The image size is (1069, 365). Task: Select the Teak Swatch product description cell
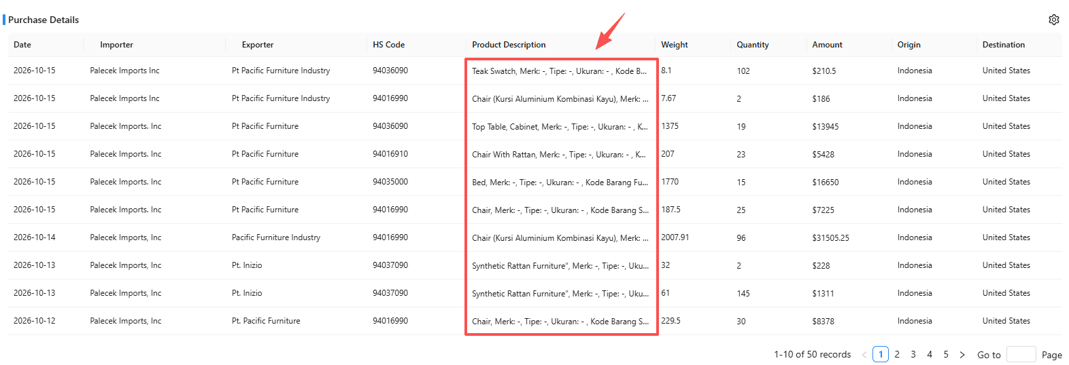point(560,71)
